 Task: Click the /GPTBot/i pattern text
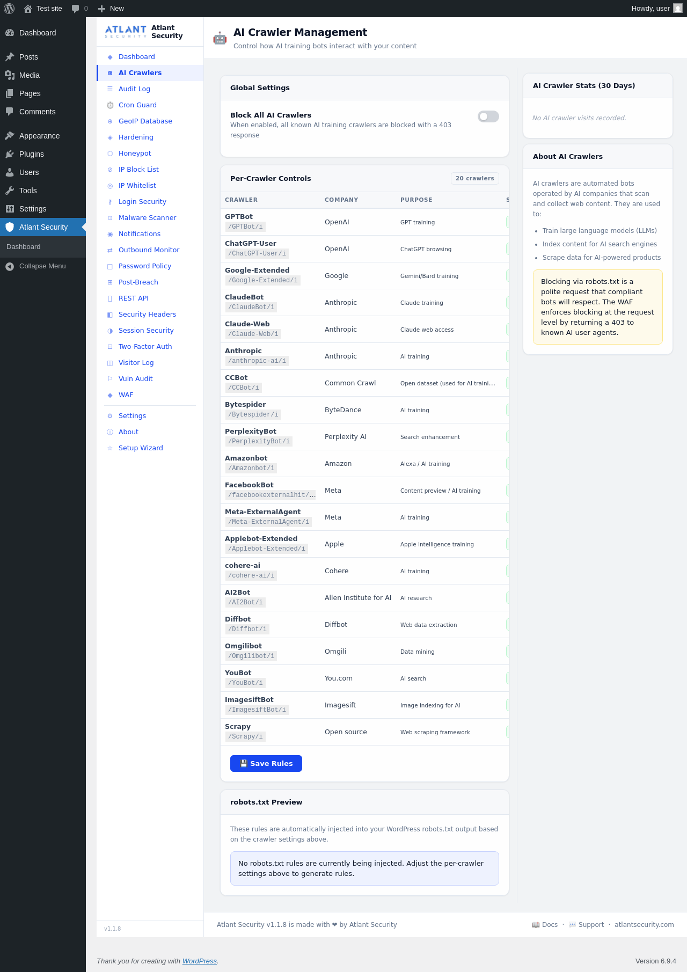[x=245, y=227]
